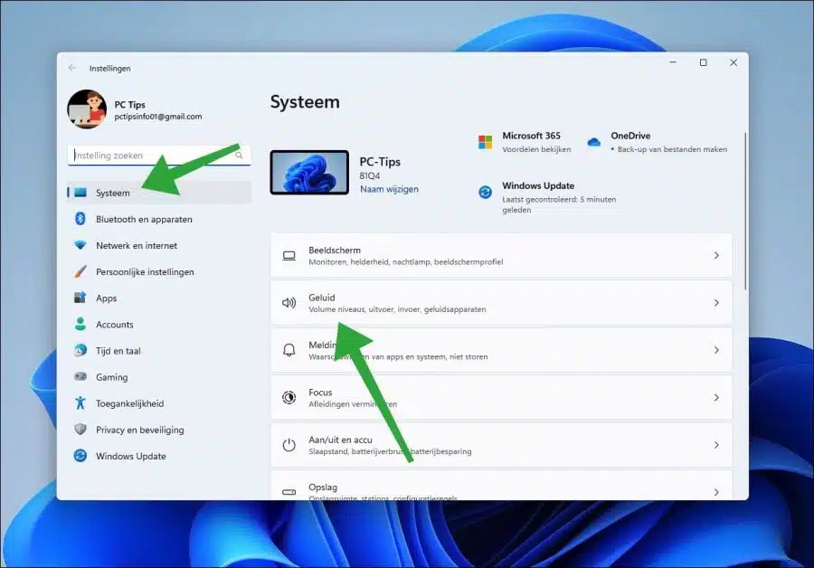Switch to Tijd en taal
The width and height of the screenshot is (814, 568).
[159, 351]
